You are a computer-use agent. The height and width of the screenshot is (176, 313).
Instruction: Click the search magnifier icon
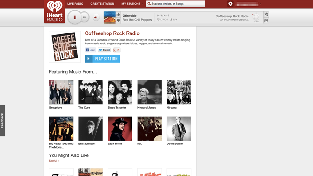[x=149, y=4]
